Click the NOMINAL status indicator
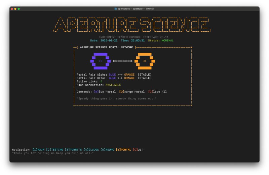 167,40
